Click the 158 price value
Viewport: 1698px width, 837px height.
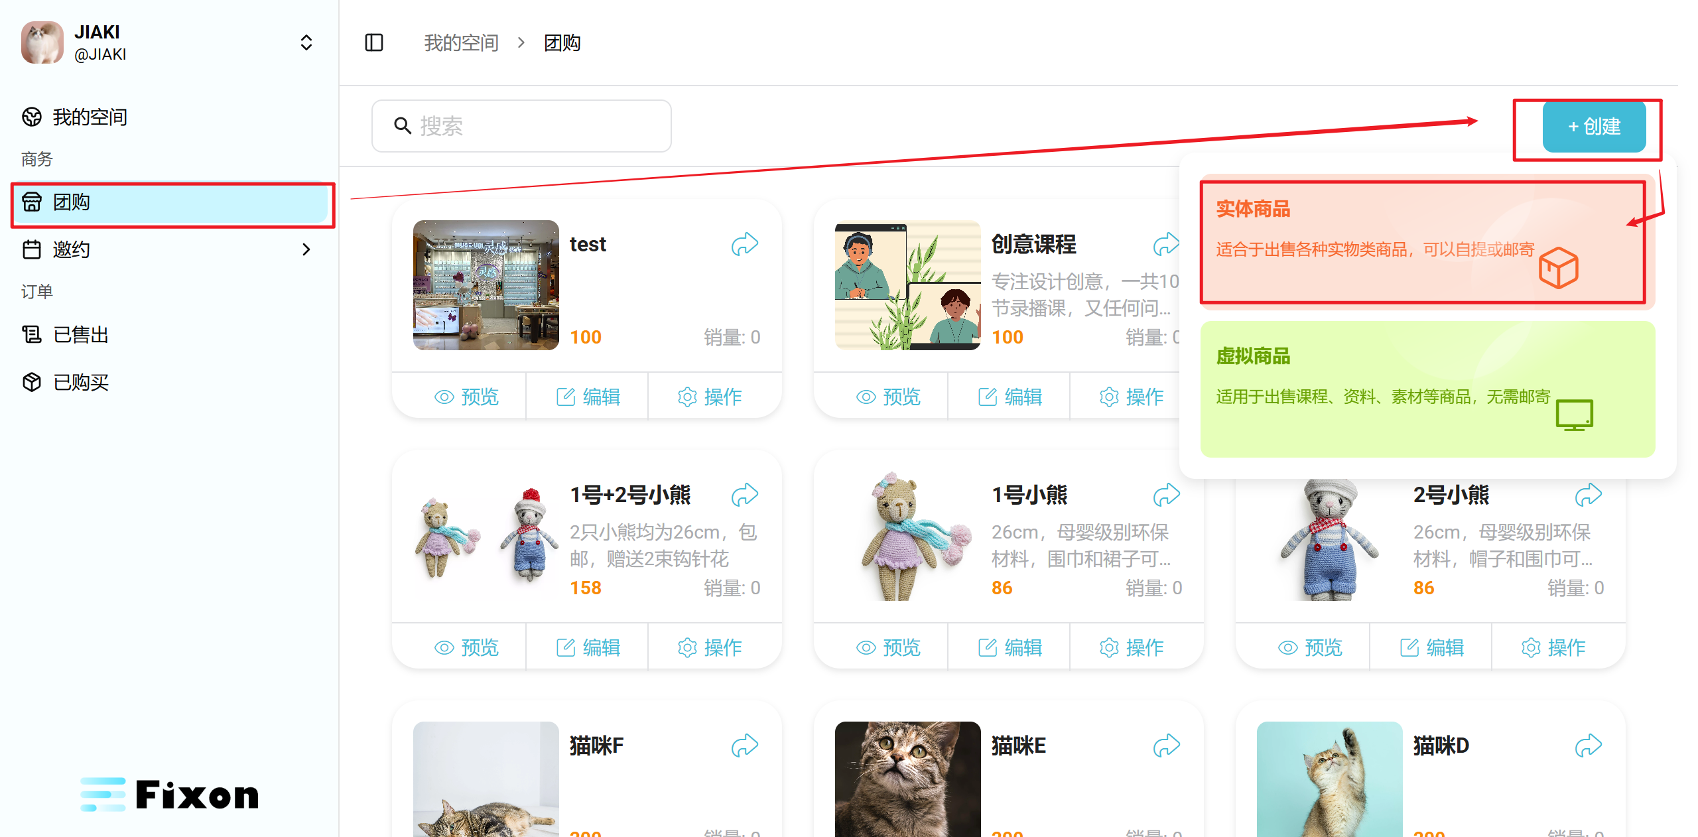586,588
